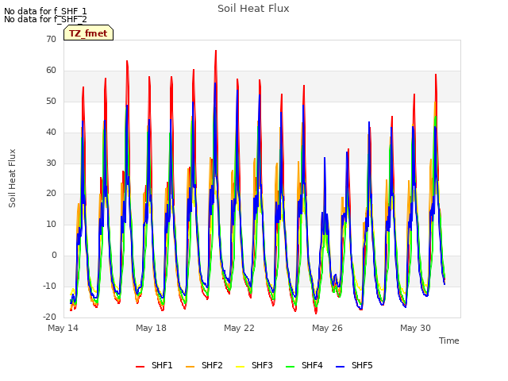This screenshot has height=381, width=508.
Task: Click the -10 y-axis tick label
Action: tap(49, 286)
